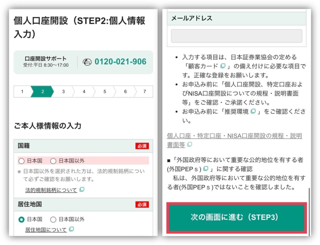The height and width of the screenshot is (245, 320).
Task: Click external-link icon after 顧客カード
Action: (223, 66)
